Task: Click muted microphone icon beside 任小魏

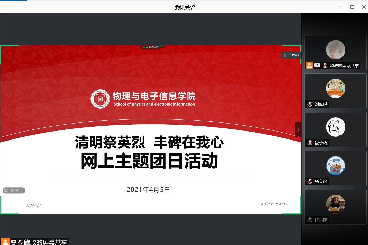Action: (310, 220)
